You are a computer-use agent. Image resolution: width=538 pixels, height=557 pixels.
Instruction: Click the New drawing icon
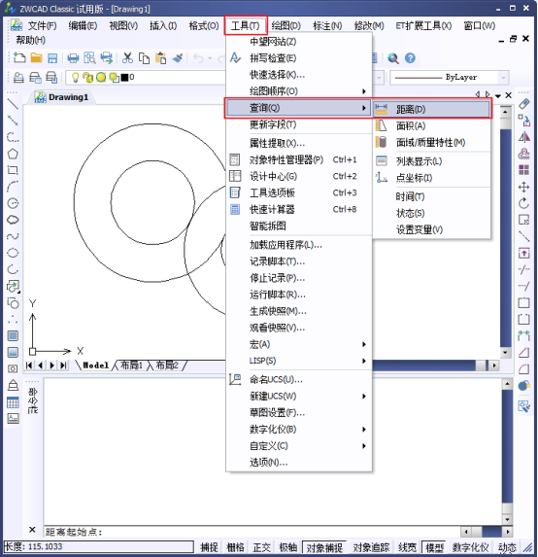click(x=19, y=58)
